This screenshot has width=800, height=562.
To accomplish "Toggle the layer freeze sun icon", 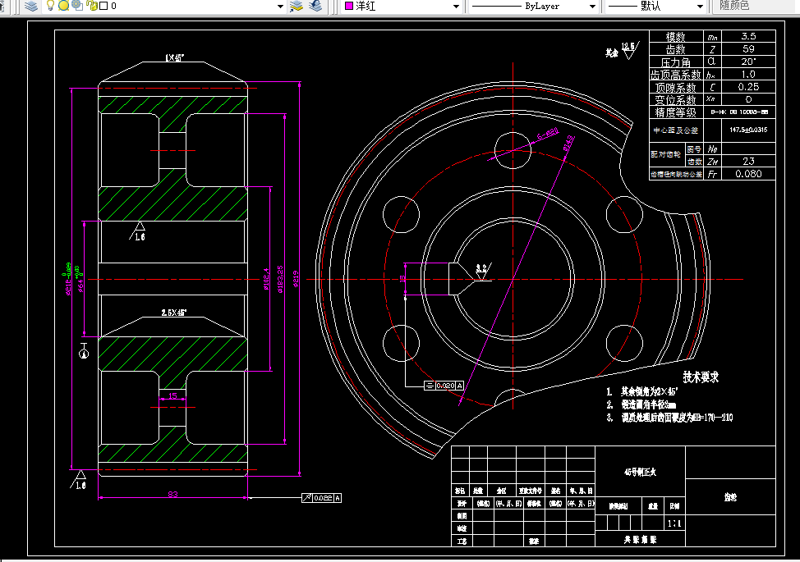I will click(64, 6).
